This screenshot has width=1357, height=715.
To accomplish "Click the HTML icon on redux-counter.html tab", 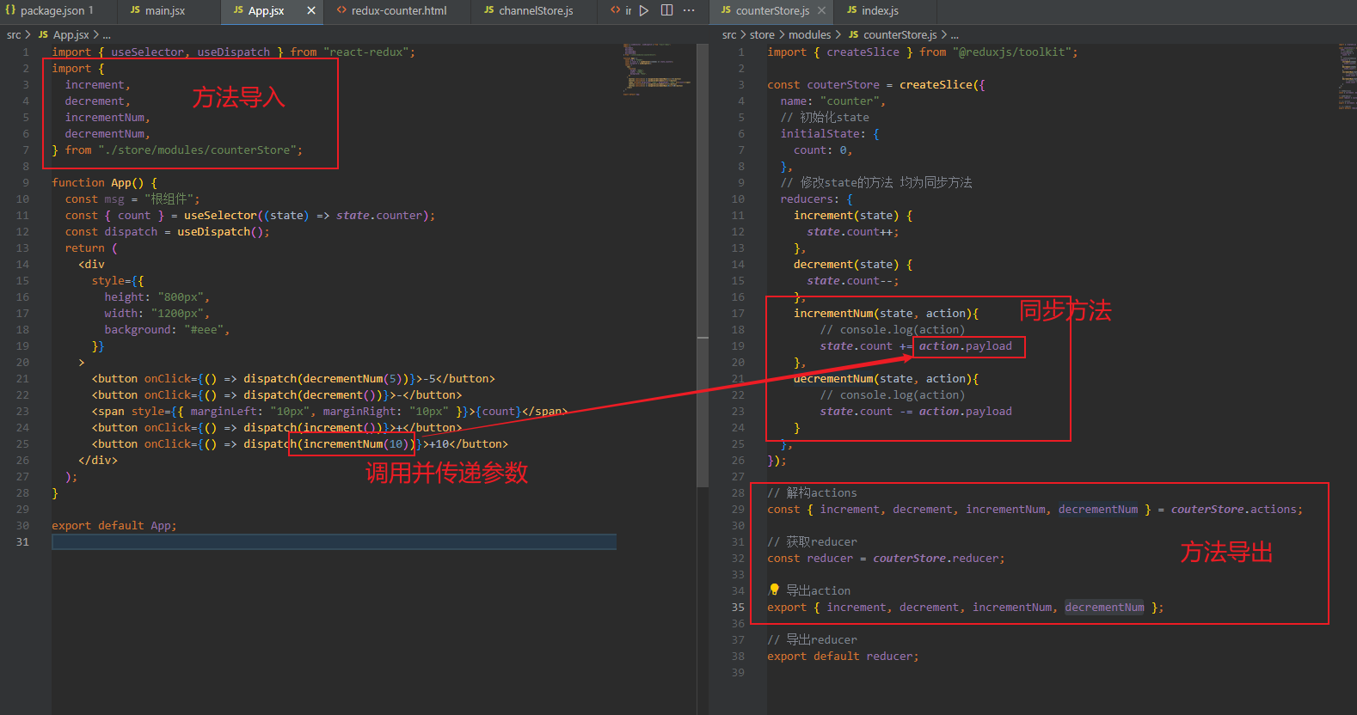I will tap(341, 10).
